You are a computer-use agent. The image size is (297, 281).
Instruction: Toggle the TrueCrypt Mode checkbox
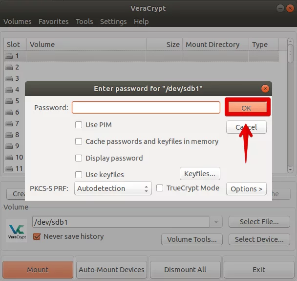click(160, 188)
